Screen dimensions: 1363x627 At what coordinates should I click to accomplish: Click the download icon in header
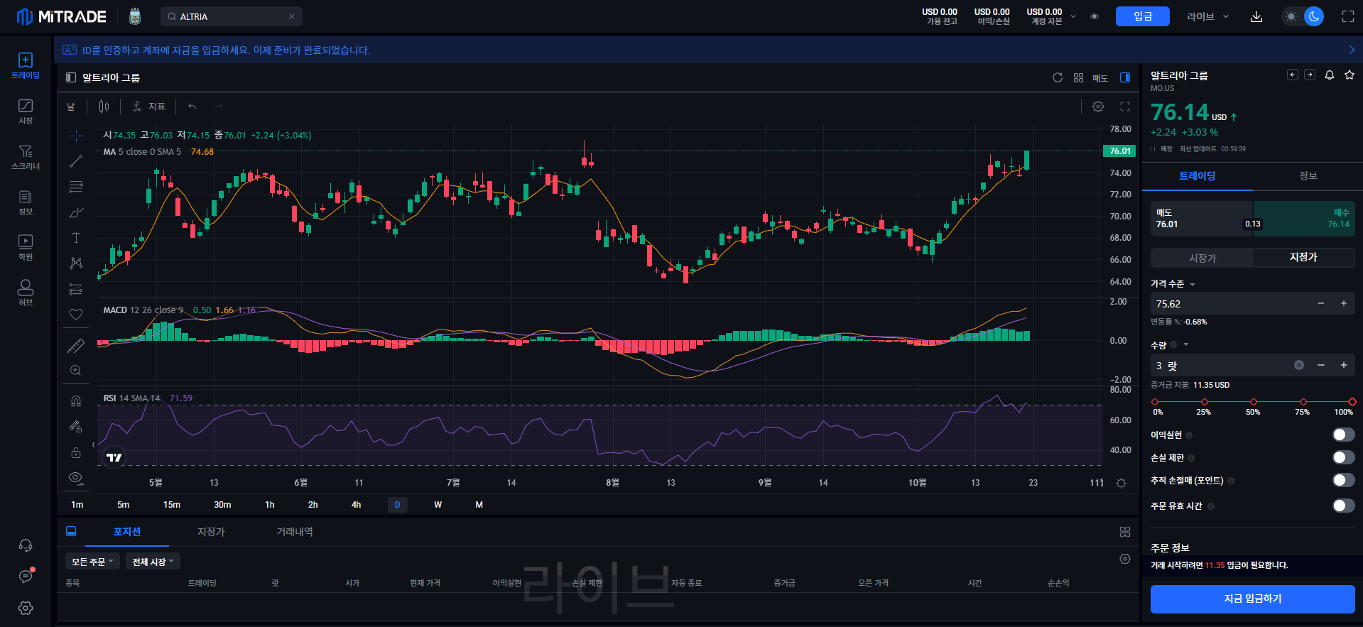[x=1256, y=16]
